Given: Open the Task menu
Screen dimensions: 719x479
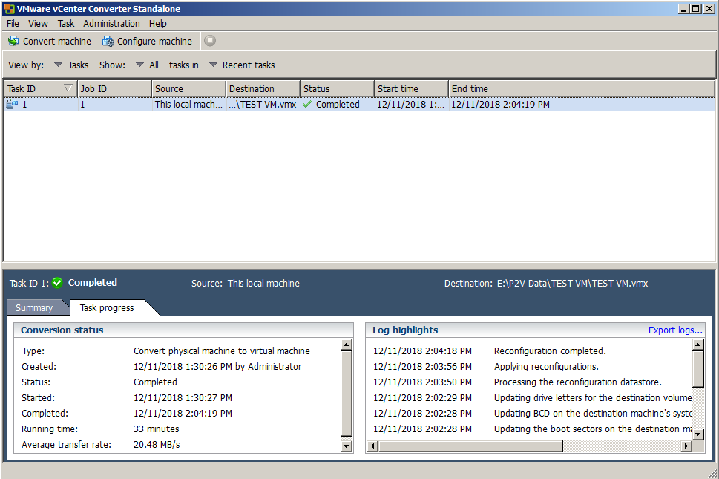Looking at the screenshot, I should click(x=66, y=24).
